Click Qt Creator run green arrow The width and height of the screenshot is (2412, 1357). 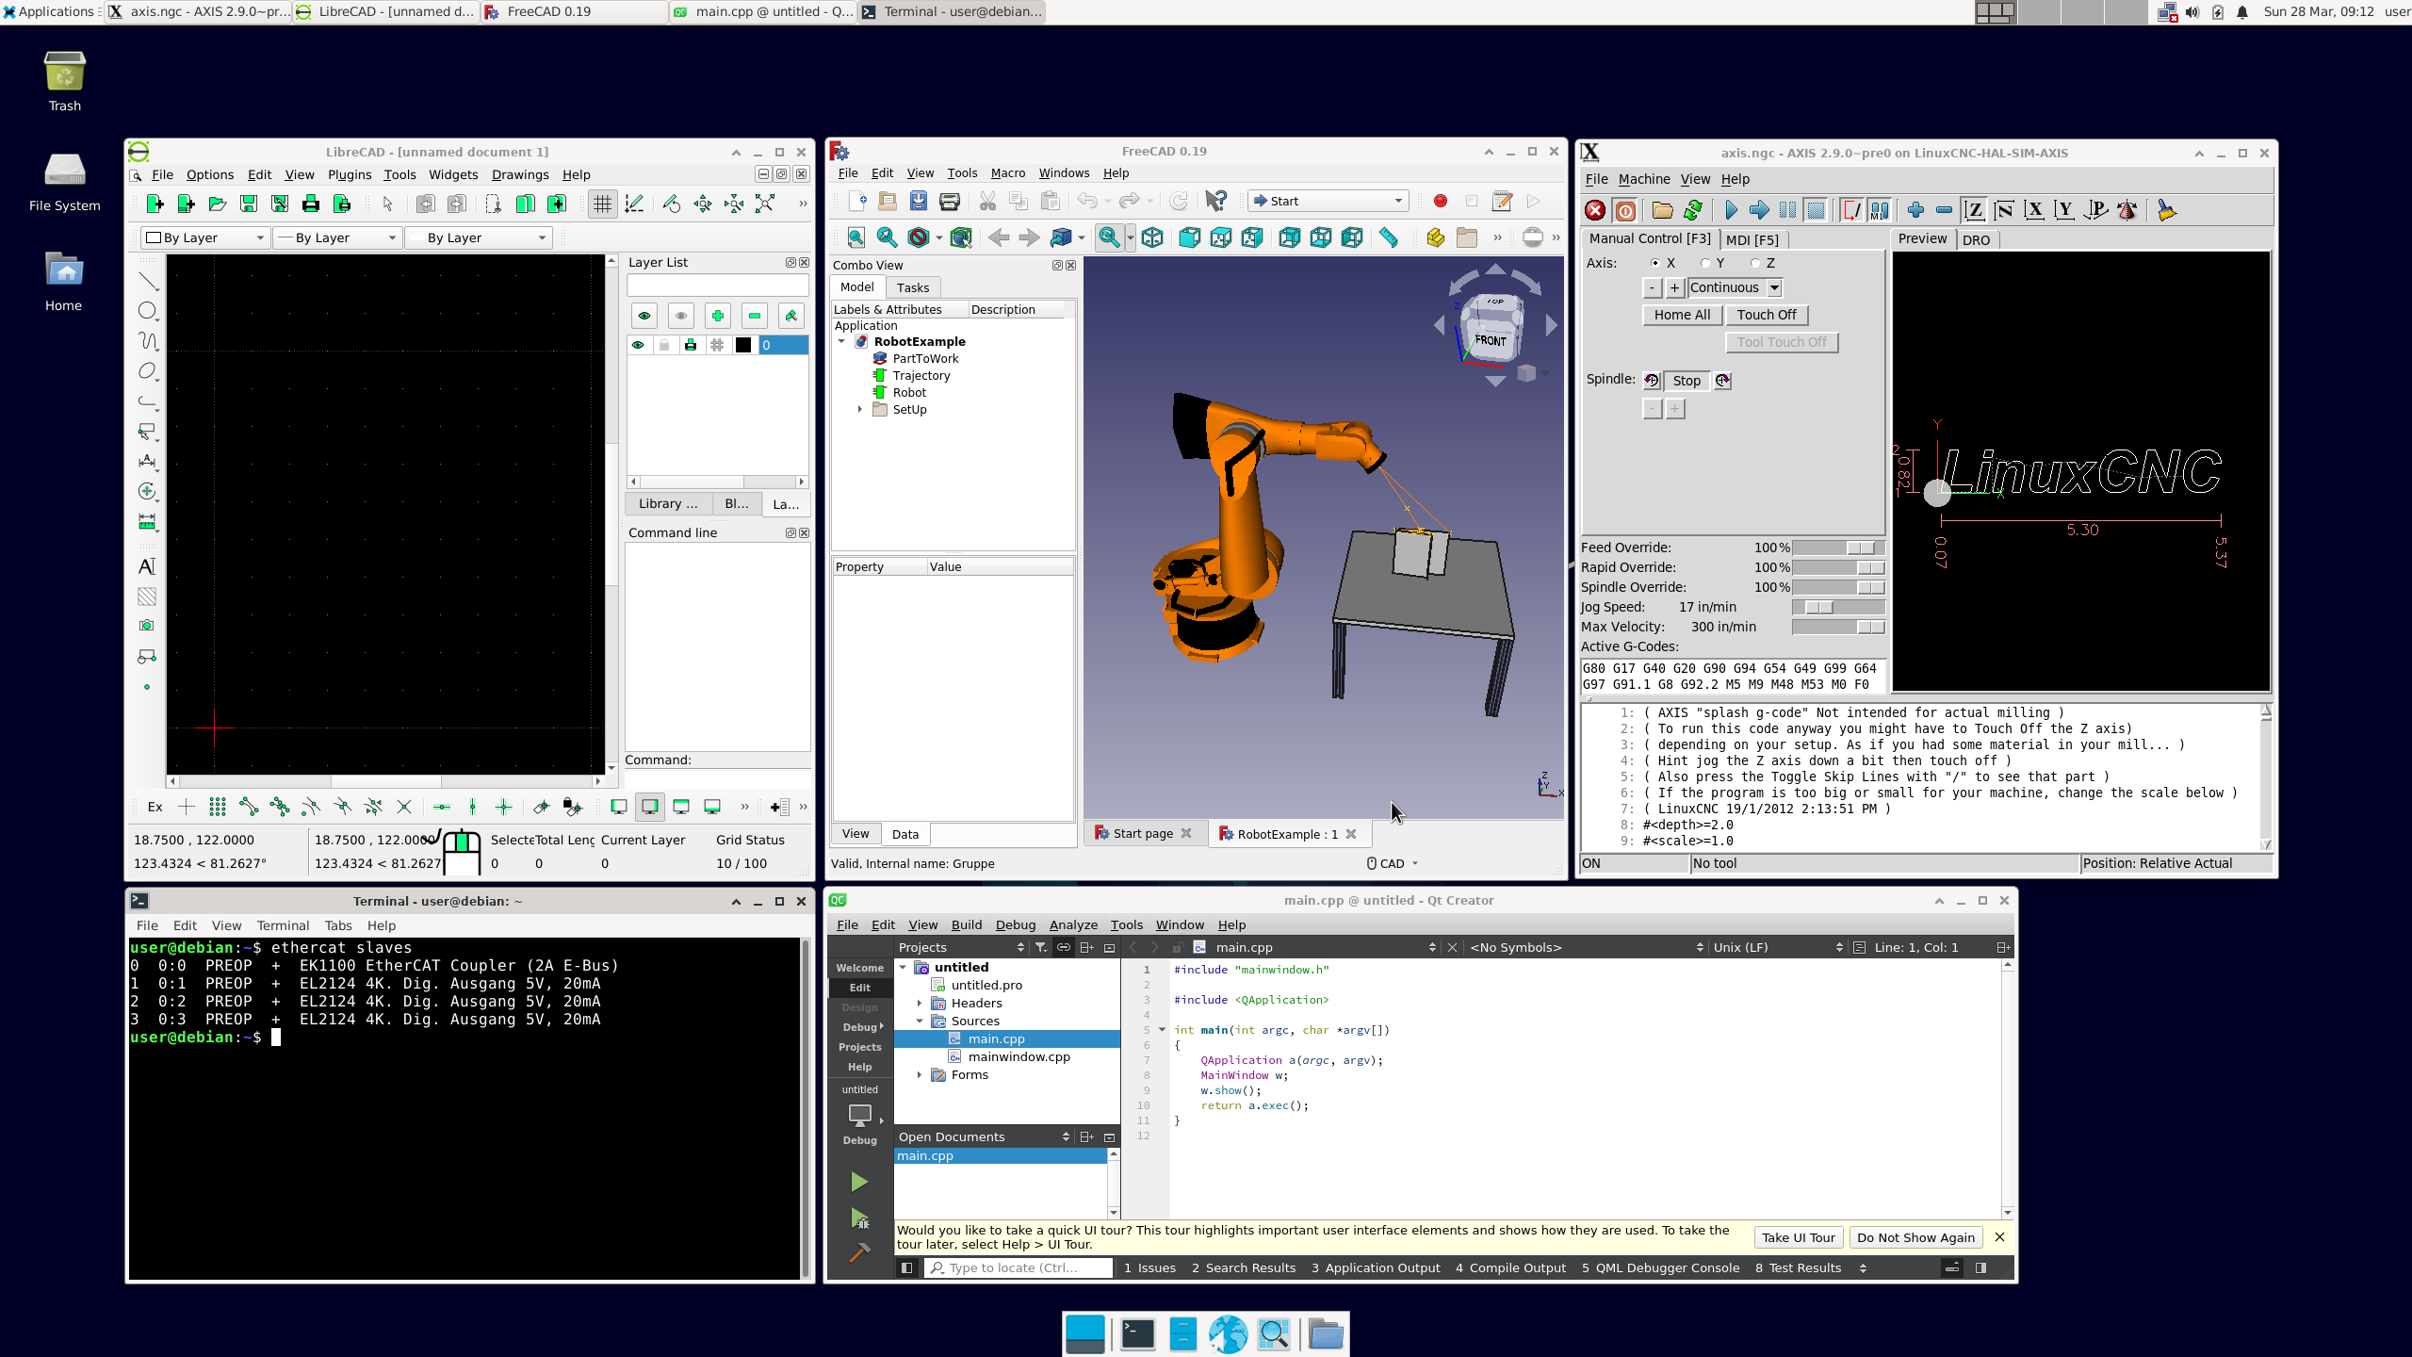pyautogui.click(x=858, y=1182)
